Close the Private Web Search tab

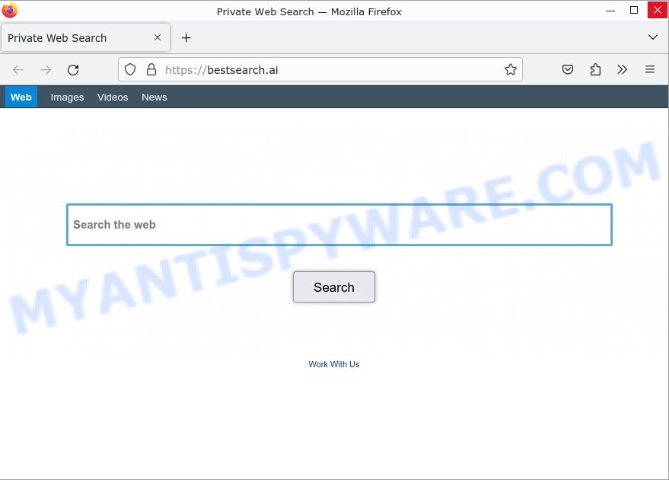click(x=158, y=37)
